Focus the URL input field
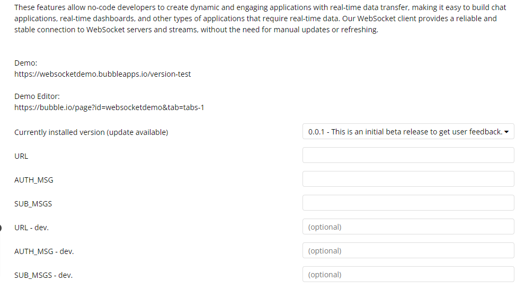The image size is (525, 290). tap(408, 155)
